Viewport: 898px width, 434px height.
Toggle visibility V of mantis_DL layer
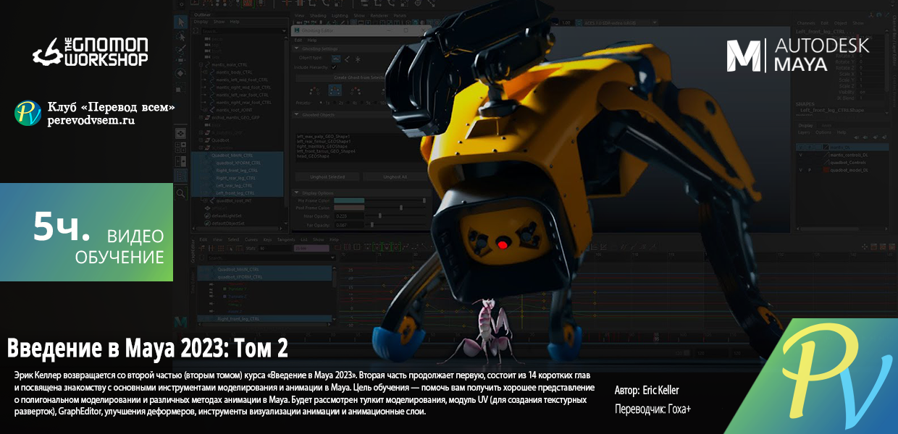(x=801, y=147)
